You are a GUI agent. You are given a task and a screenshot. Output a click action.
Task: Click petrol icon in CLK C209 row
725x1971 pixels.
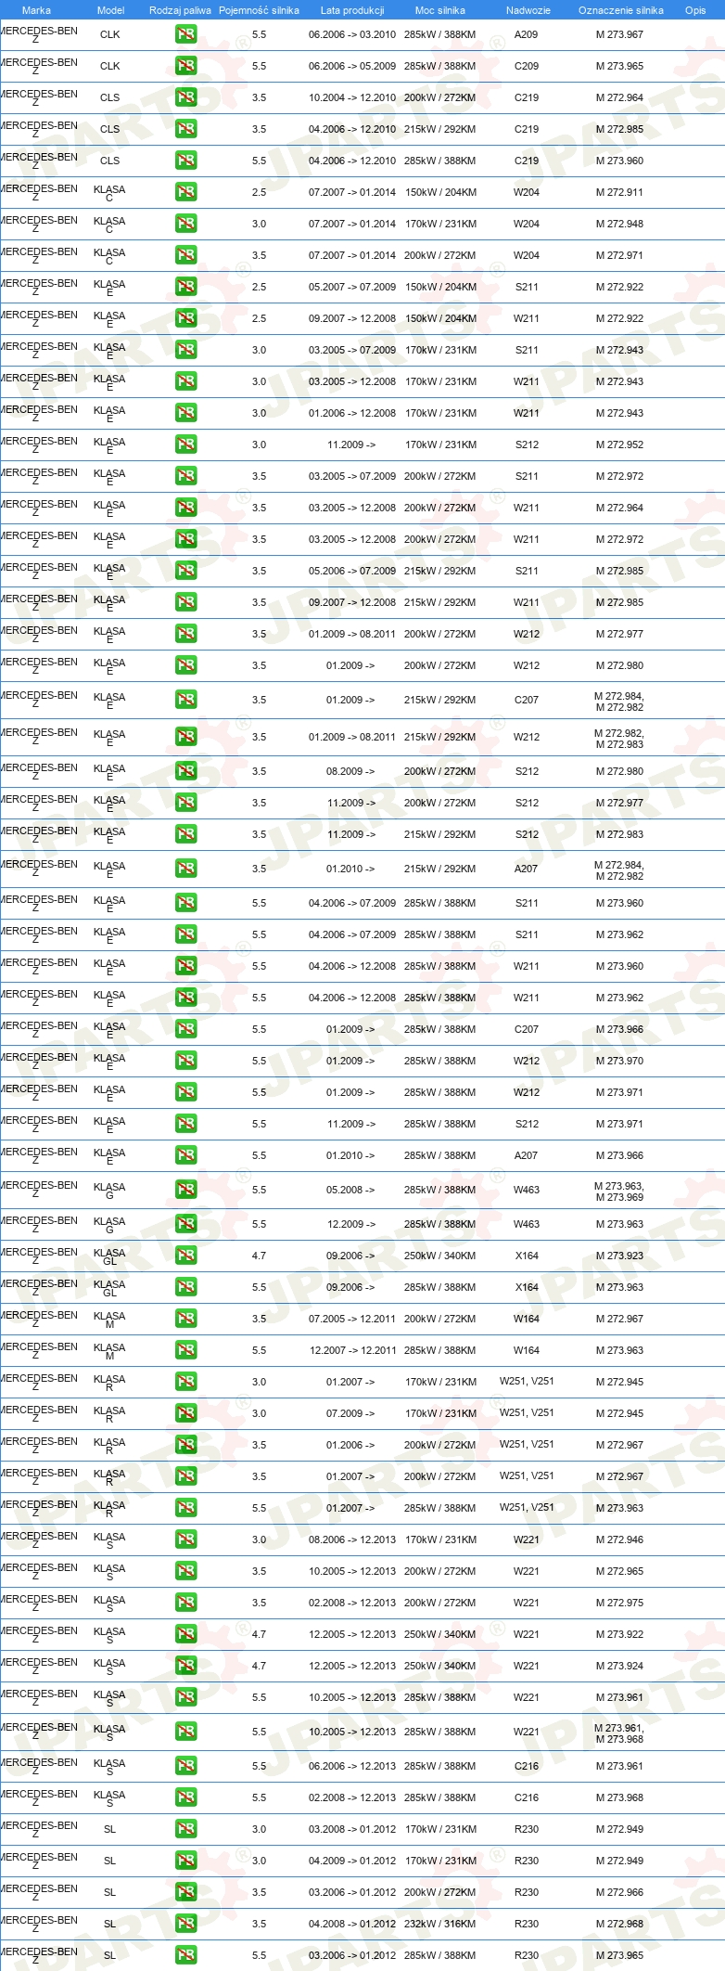[185, 66]
